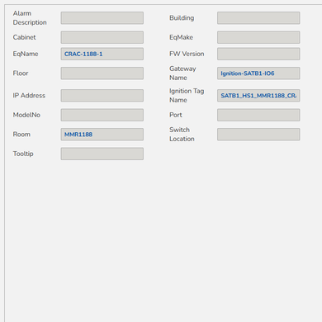
Task: Click the EqName label text
Action: pos(26,54)
